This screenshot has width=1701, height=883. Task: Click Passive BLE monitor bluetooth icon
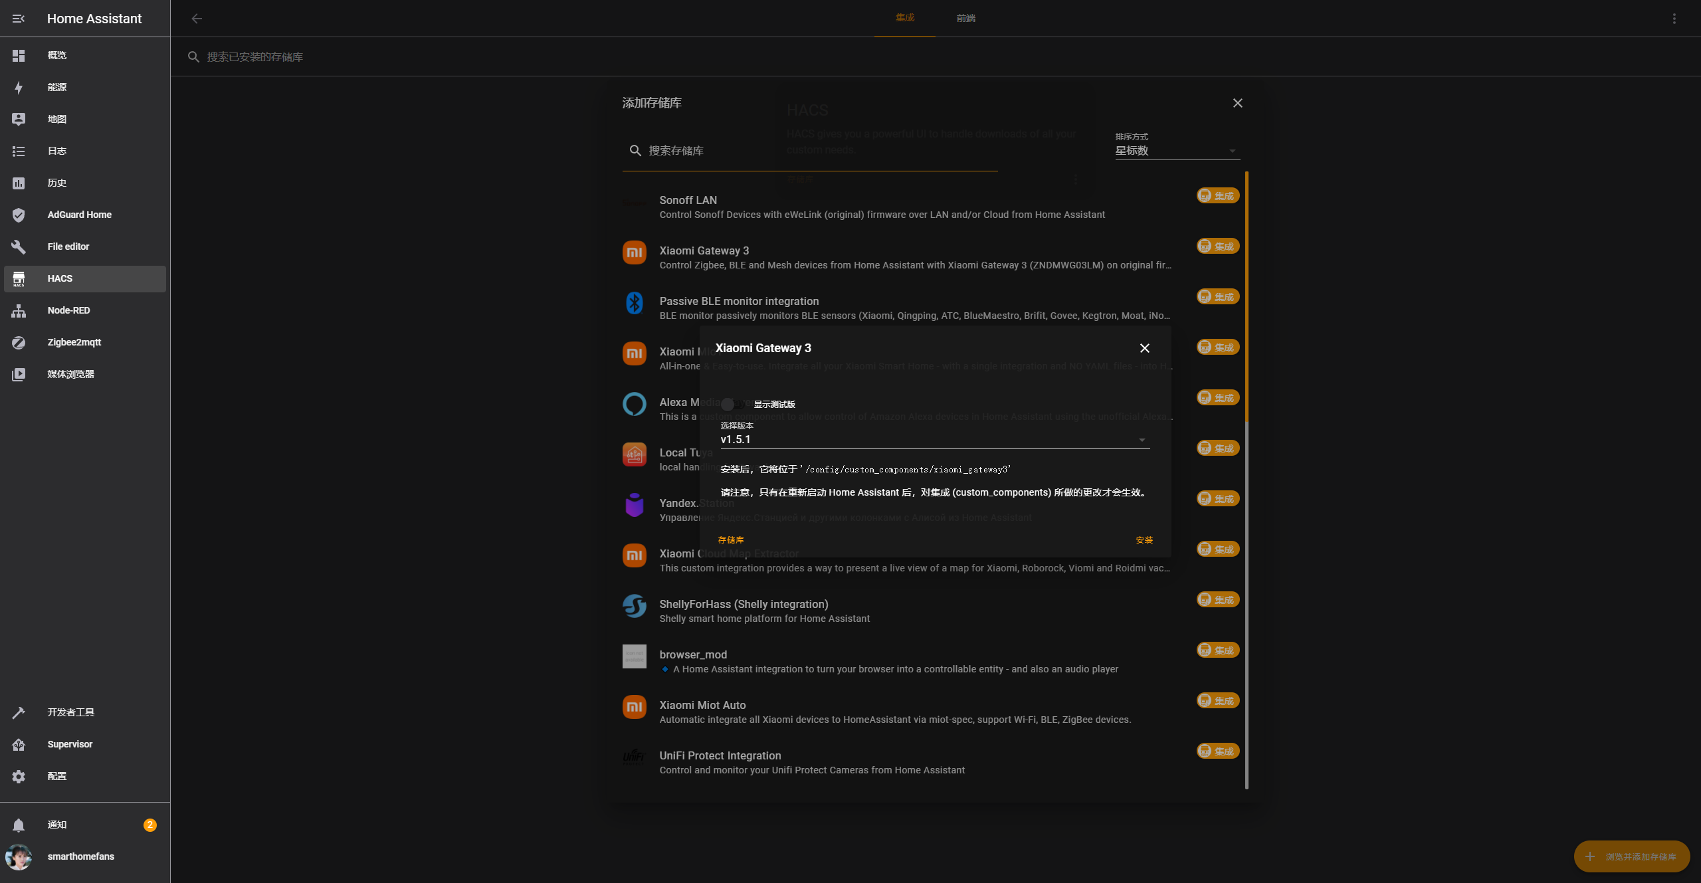pyautogui.click(x=635, y=303)
